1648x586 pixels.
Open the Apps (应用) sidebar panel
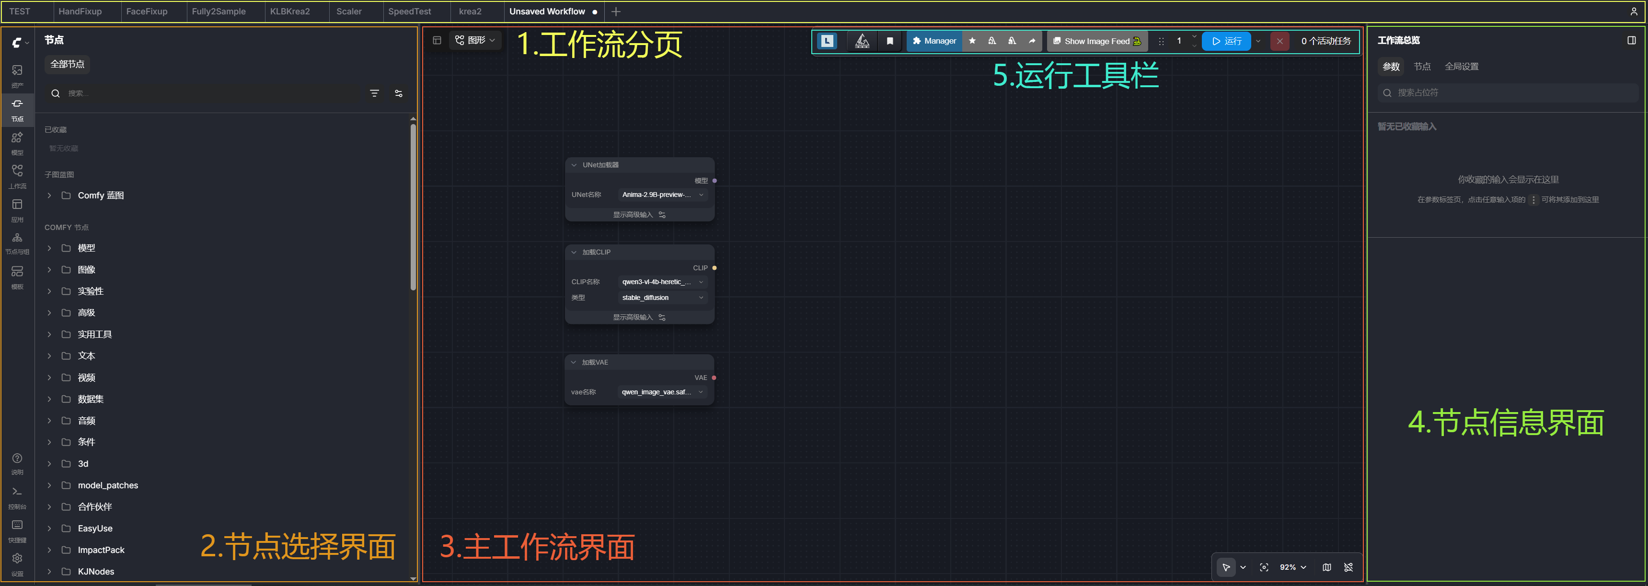coord(17,210)
